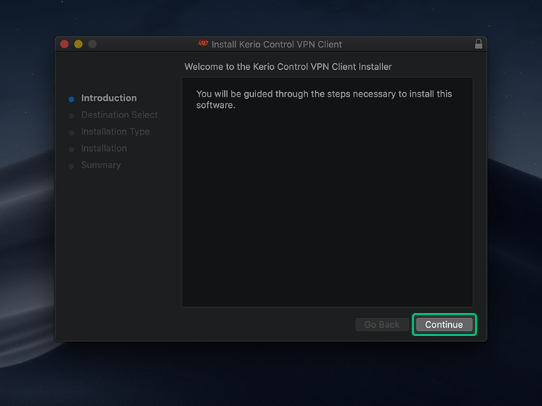Click the blue bullet beside Introduction

(71, 100)
